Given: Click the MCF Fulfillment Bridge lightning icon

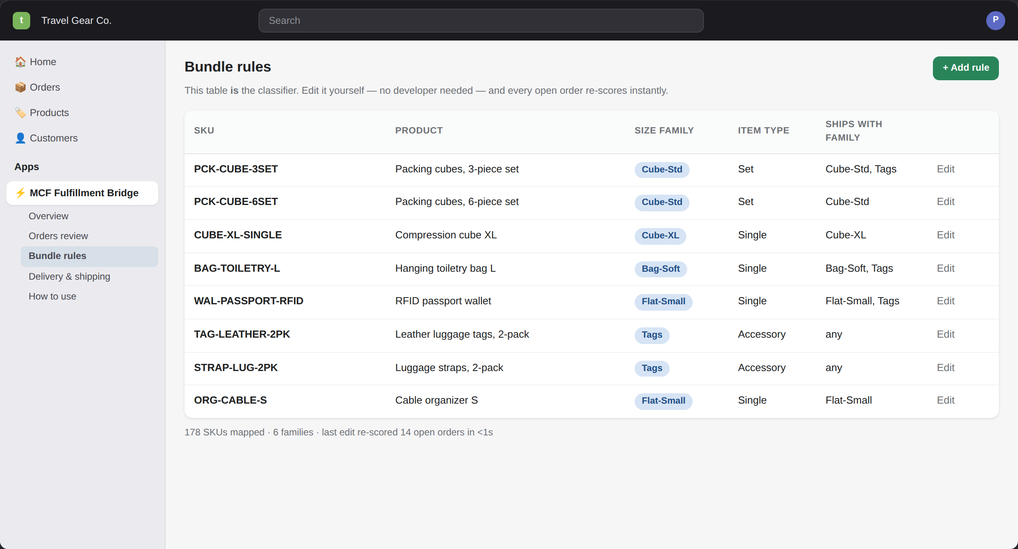Looking at the screenshot, I should coord(20,193).
